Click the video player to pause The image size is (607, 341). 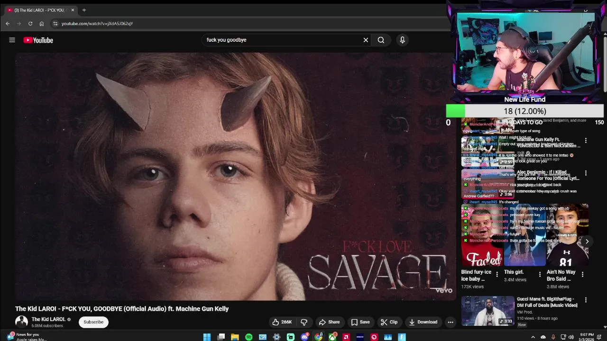[x=235, y=176]
